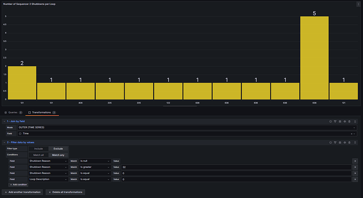Click filter icon on Join by field row

[335, 122]
